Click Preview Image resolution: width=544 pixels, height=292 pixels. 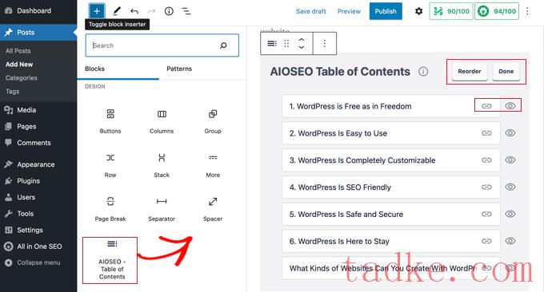(x=349, y=11)
